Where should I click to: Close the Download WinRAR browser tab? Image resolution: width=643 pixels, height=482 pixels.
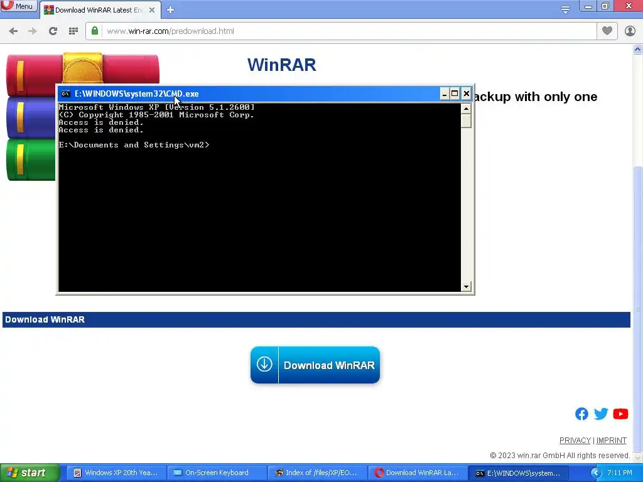[x=152, y=10]
